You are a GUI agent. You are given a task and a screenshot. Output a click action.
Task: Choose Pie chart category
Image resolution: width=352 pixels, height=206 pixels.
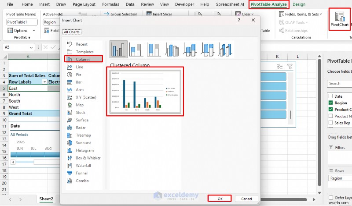pos(84,75)
